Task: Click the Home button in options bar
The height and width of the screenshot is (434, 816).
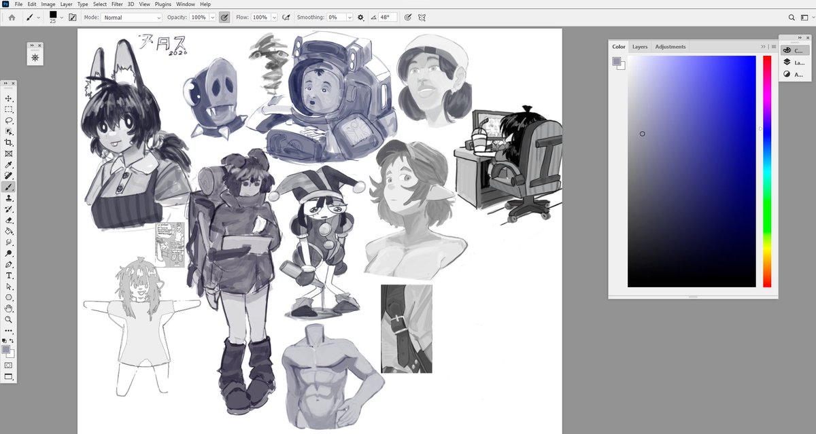Action: [x=12, y=17]
